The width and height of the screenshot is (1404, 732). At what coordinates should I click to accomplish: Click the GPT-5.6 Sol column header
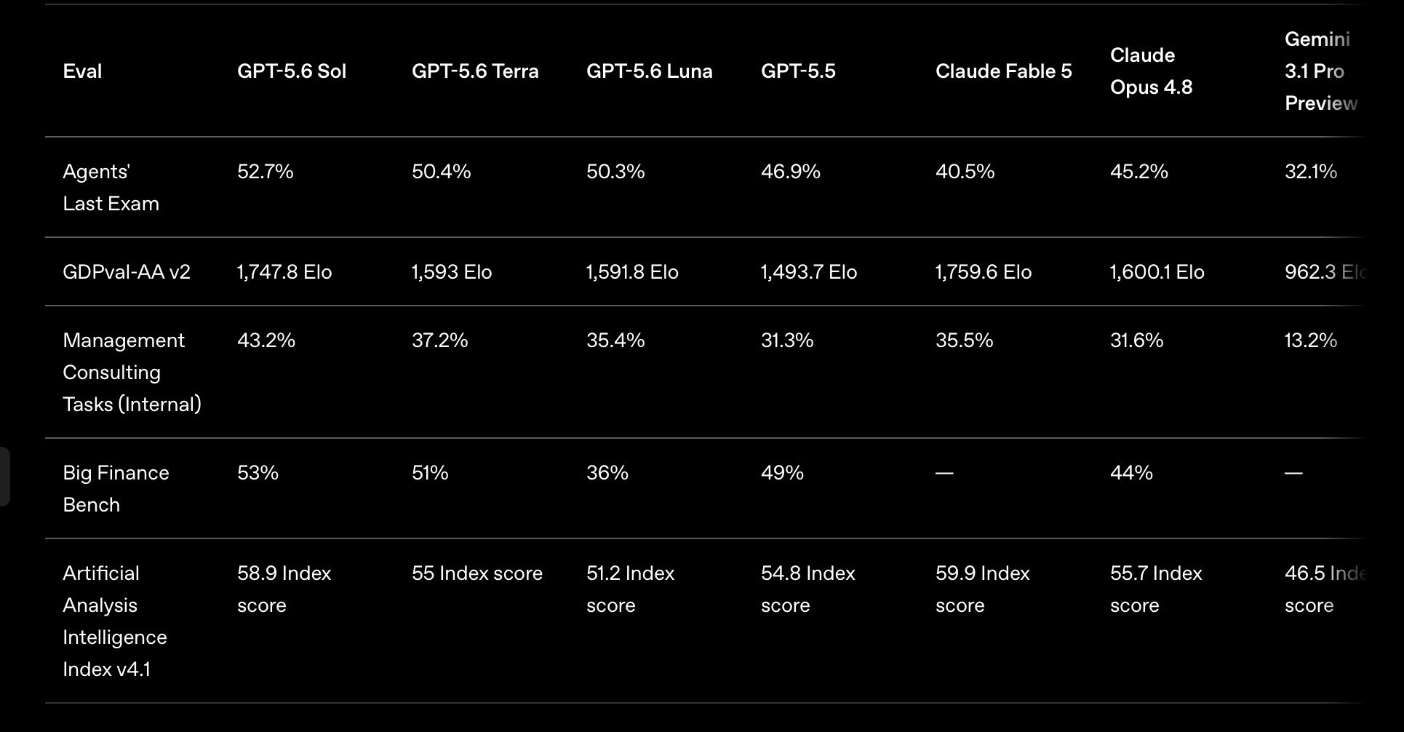point(292,71)
